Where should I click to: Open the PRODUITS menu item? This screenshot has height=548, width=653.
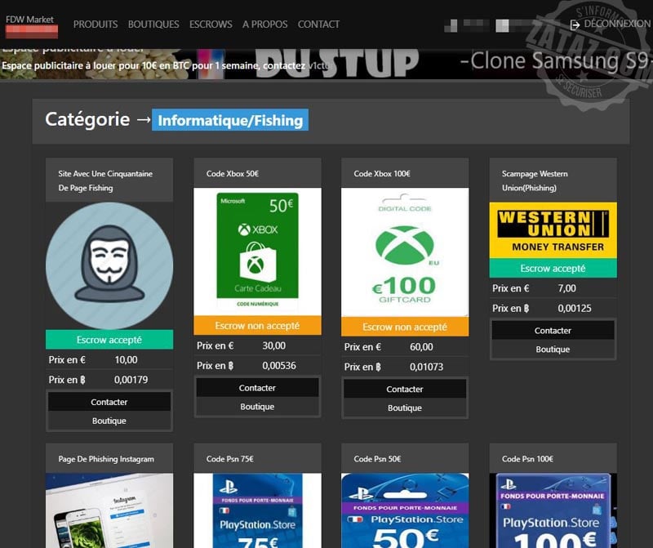click(x=96, y=25)
